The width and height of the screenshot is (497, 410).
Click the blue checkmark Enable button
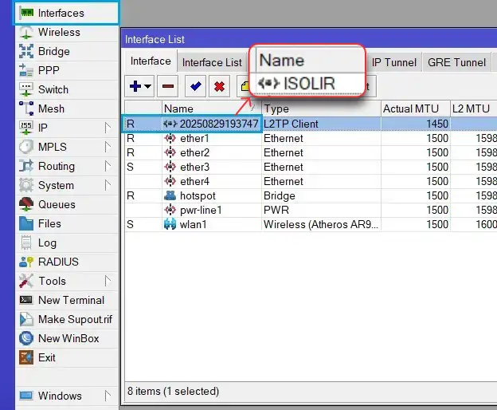click(195, 85)
